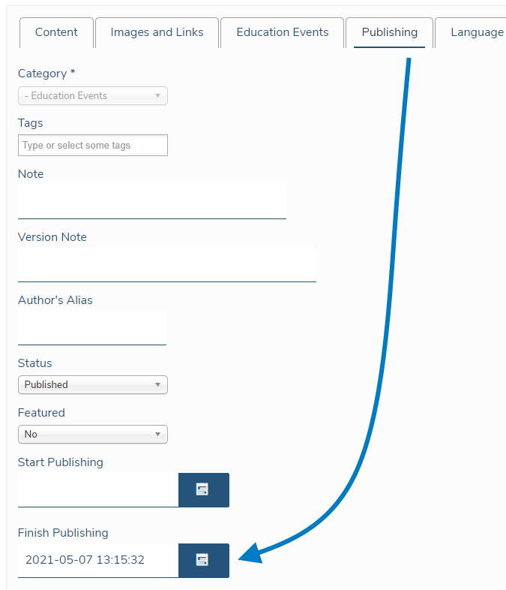Open the Featured dropdown showing No
The image size is (506, 590).
point(93,434)
